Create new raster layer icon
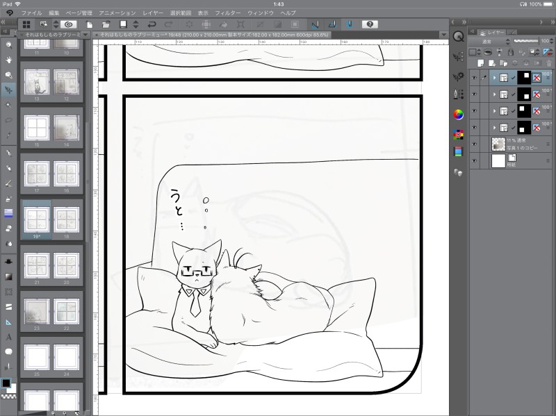 pyautogui.click(x=480, y=63)
